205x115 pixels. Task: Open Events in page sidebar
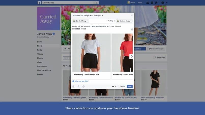(40, 74)
